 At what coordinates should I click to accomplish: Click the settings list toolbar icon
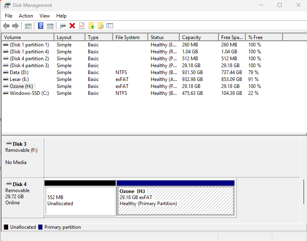[x=110, y=26]
